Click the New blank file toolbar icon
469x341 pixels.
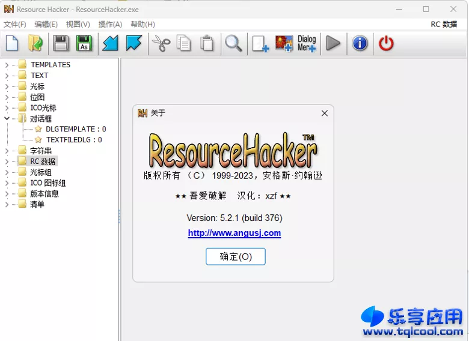coord(12,43)
